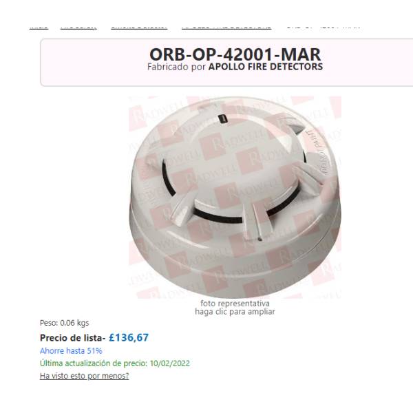Open the third breadcrumb link
Viewport: 413px width, 413px height.
point(139,27)
